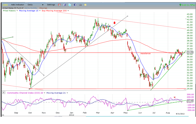Open the Moving Average 21 dropdown
Screen dimensions: 196x124
click(x=67, y=93)
